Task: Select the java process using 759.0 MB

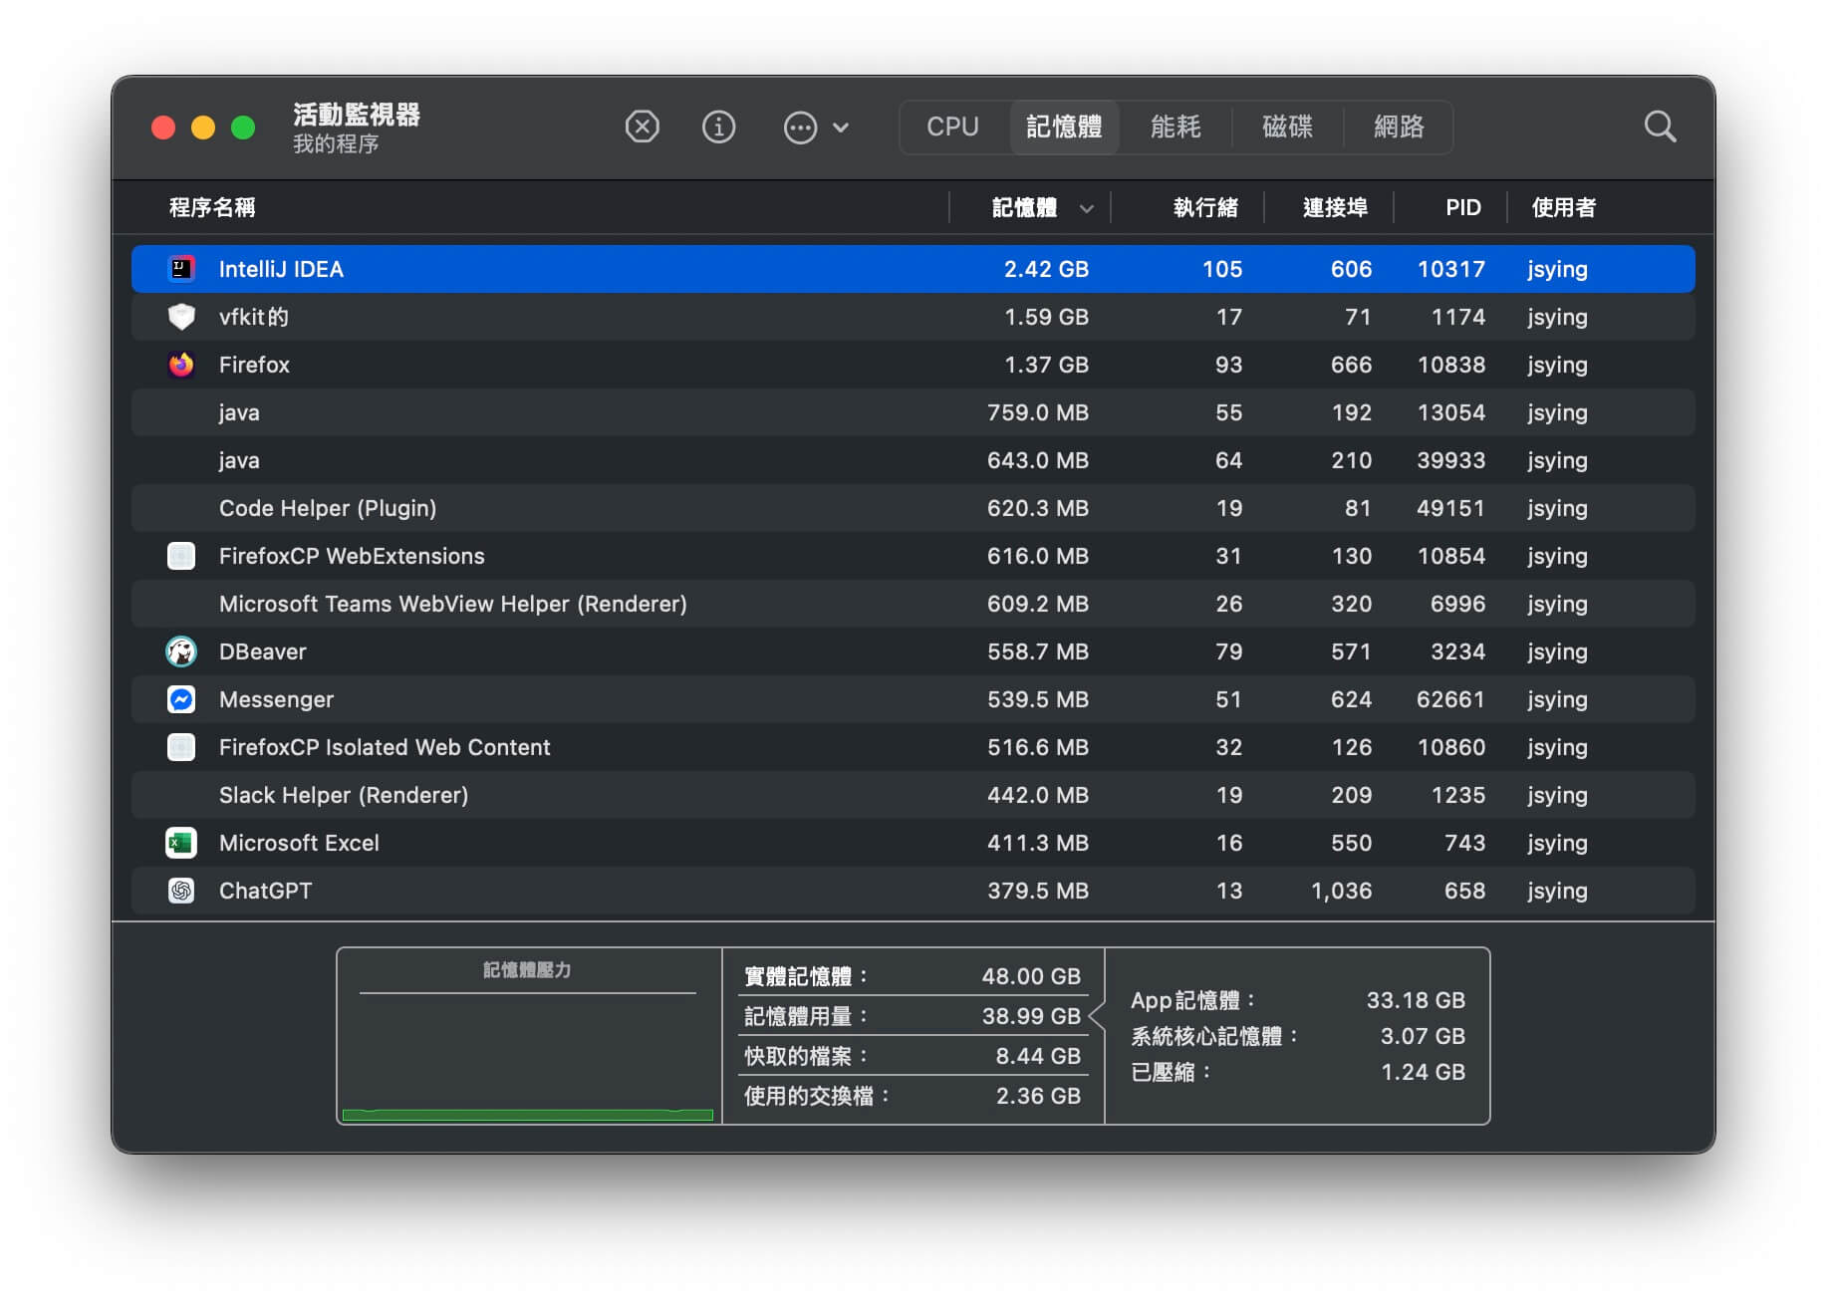Action: 239,412
